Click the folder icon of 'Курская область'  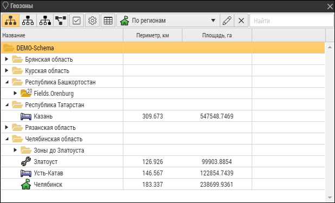pyautogui.click(x=17, y=70)
